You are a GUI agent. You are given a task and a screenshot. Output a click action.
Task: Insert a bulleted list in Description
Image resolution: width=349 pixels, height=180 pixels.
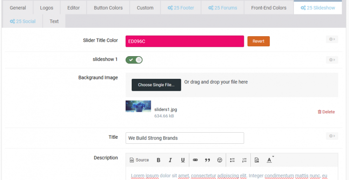(232, 160)
